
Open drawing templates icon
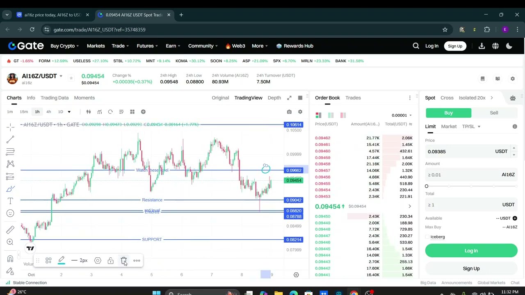48,261
